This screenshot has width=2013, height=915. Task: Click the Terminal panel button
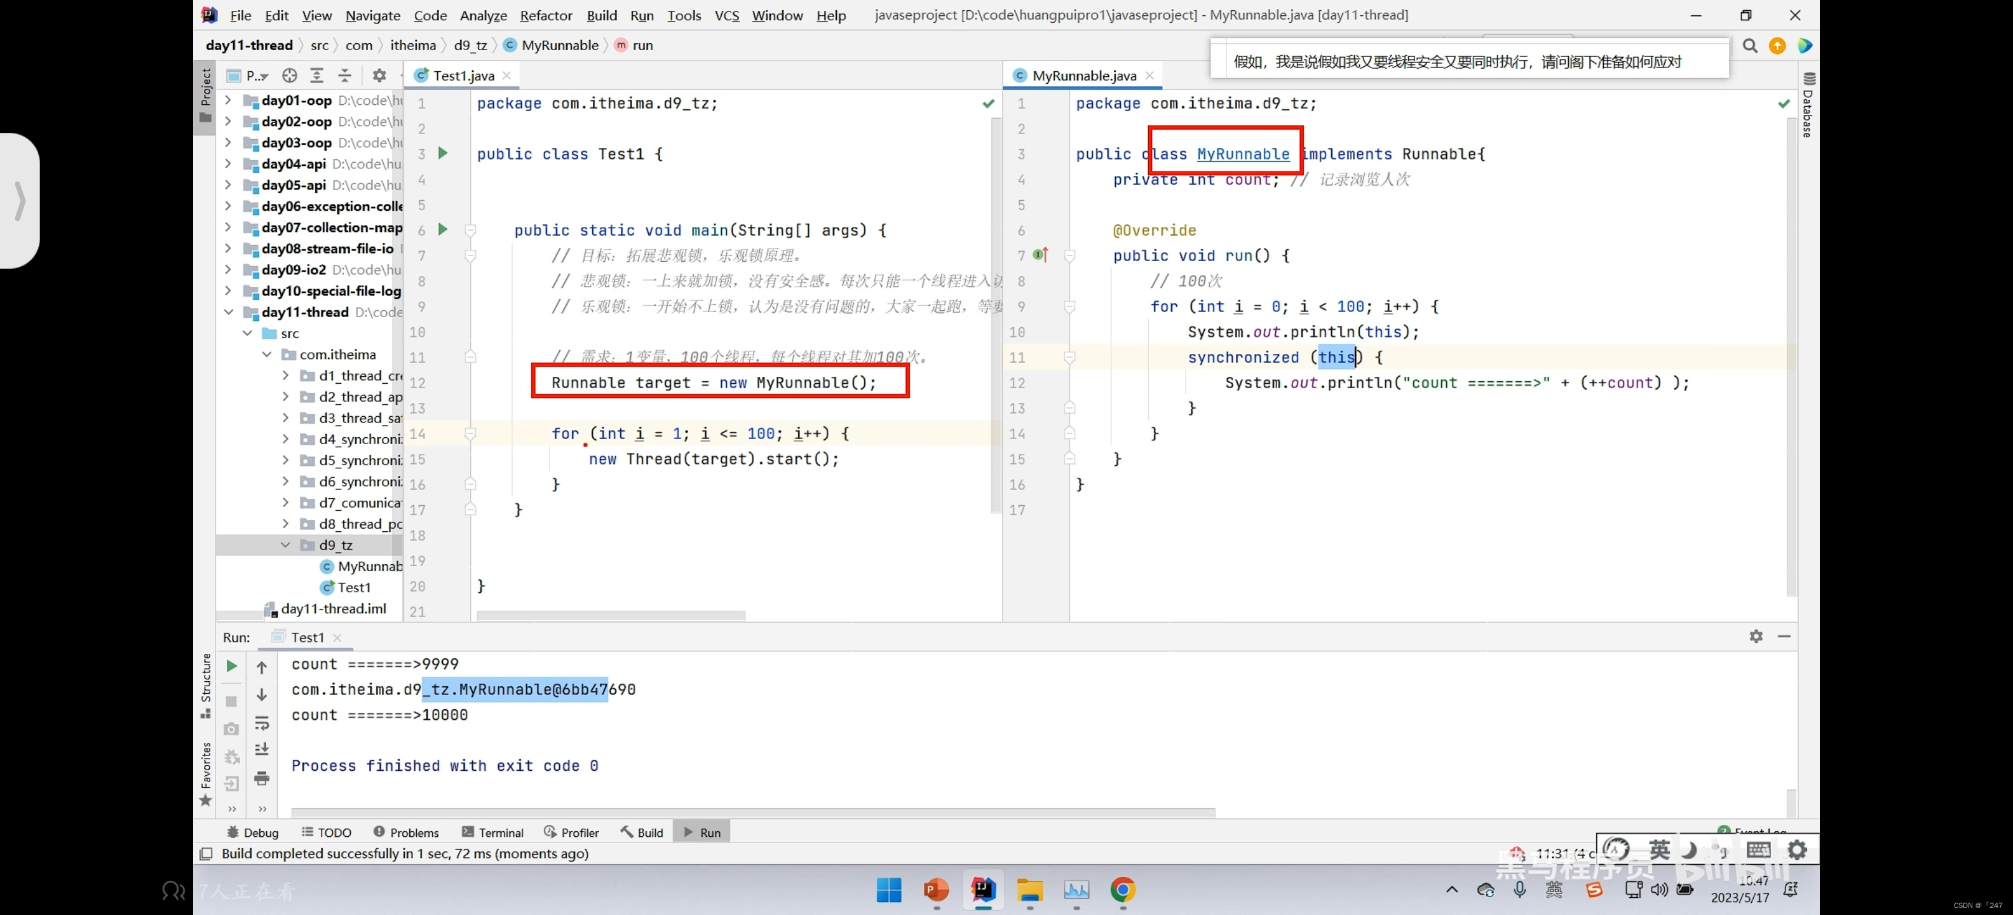[501, 832]
